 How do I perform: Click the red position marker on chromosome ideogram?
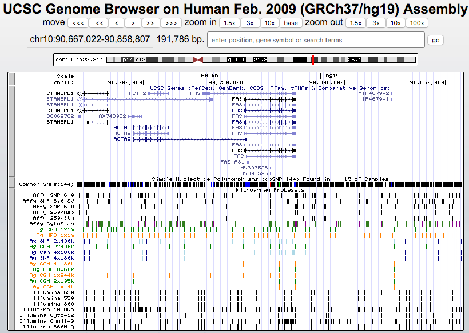[313, 60]
